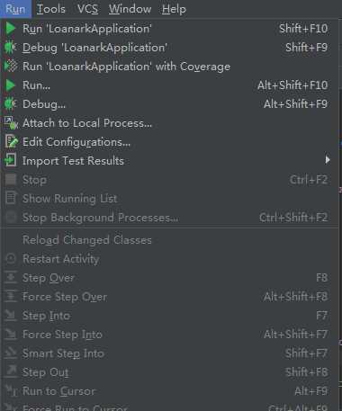Click the green Run 'LoanarkApplication' play icon
Image resolution: width=342 pixels, height=411 pixels.
(11, 29)
